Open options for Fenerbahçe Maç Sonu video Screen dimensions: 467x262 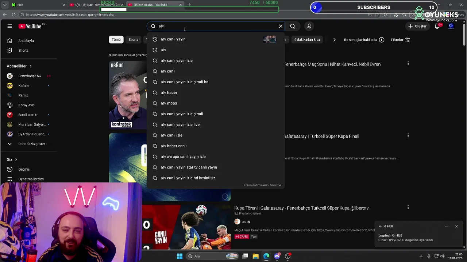408,64
